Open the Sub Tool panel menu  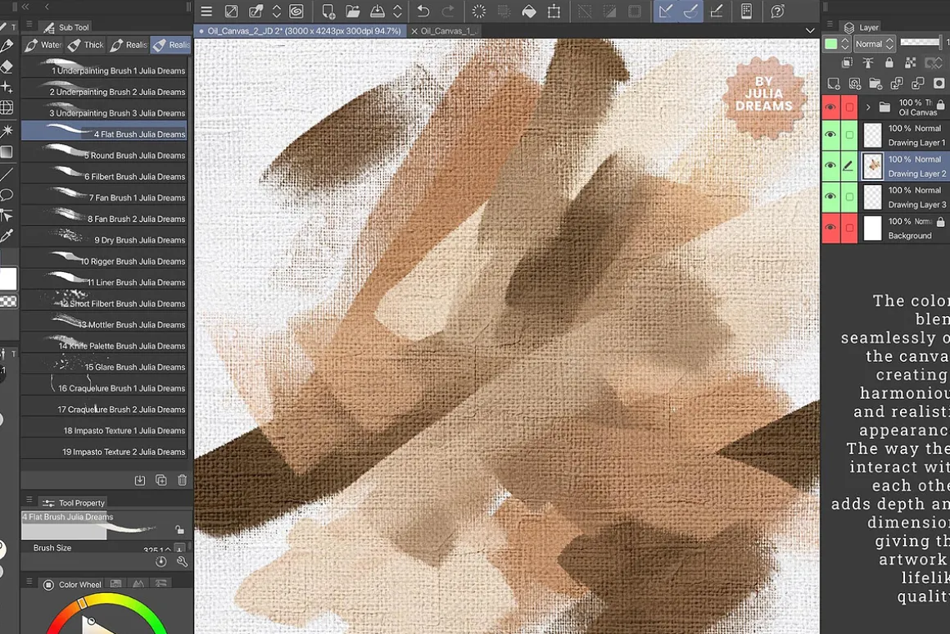point(29,25)
